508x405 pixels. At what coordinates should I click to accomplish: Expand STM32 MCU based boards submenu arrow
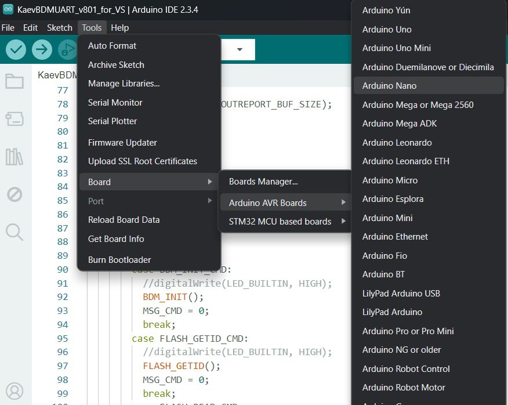[343, 221]
